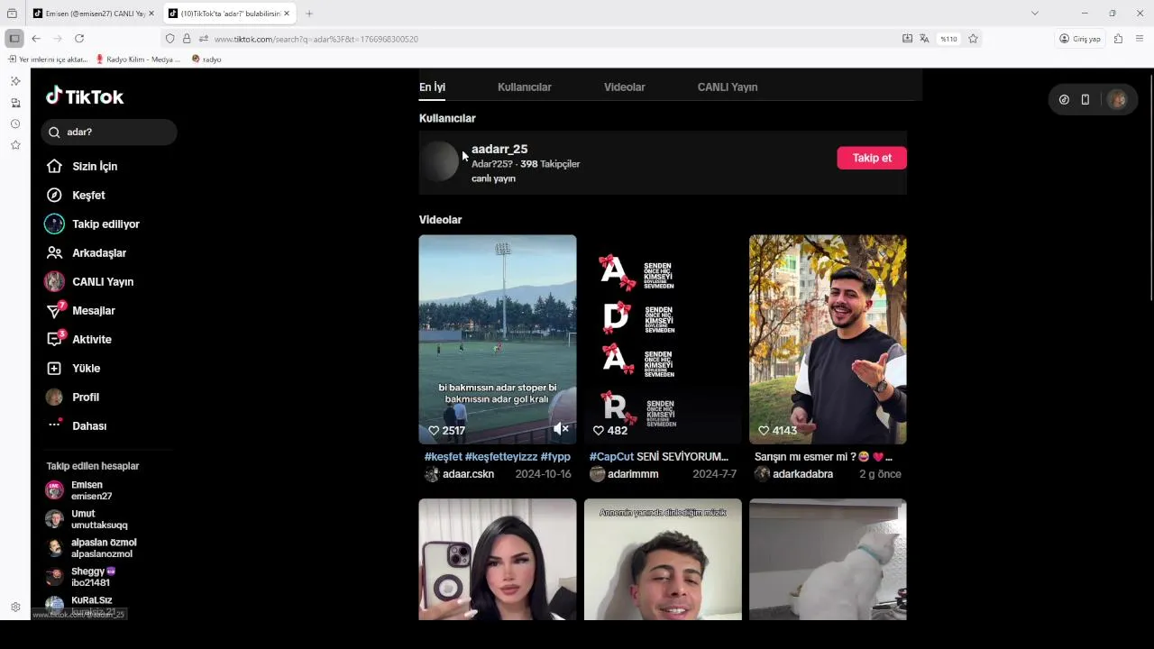1154x649 pixels.
Task: Click the translate page icon in address bar
Action: point(924,39)
